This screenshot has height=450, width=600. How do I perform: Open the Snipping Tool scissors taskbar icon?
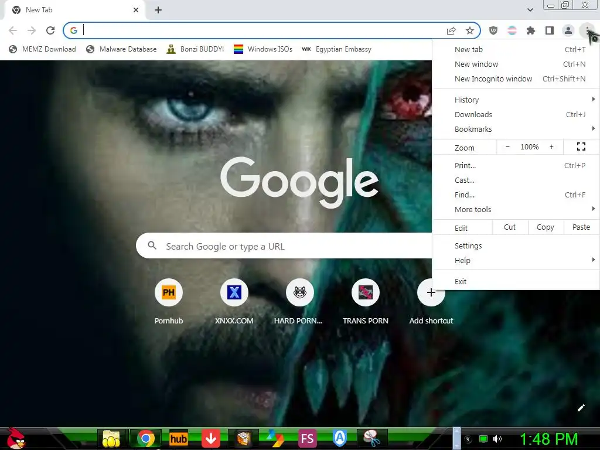371,438
